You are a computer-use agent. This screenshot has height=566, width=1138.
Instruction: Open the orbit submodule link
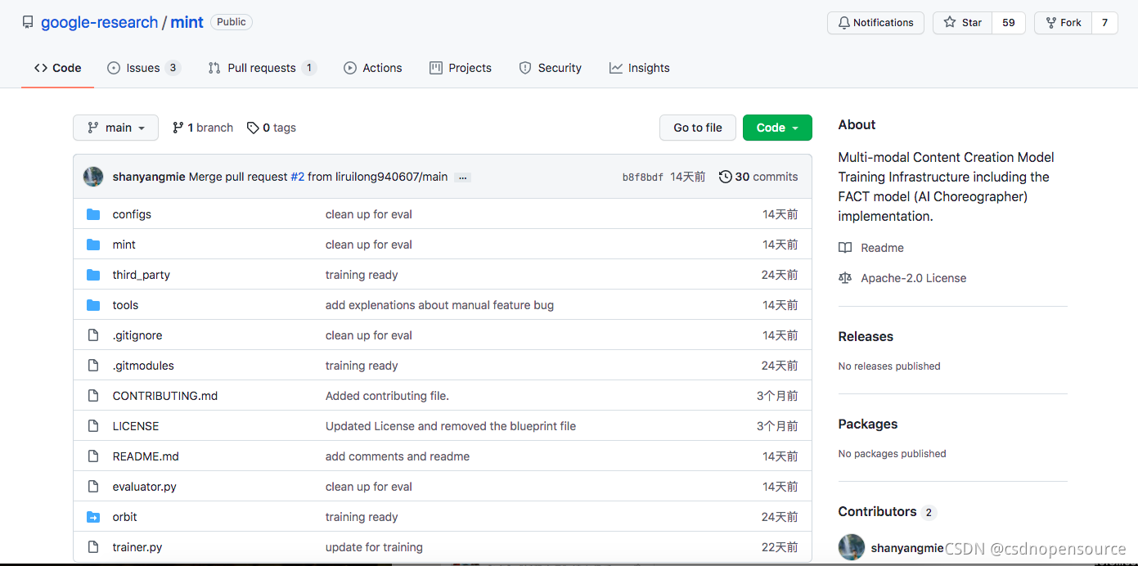coord(125,517)
